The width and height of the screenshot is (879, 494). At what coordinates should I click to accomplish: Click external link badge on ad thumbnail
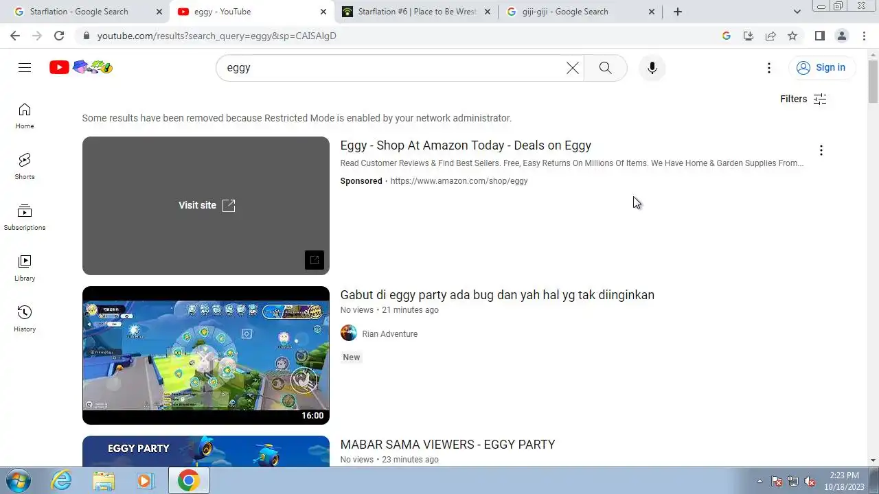coord(314,260)
